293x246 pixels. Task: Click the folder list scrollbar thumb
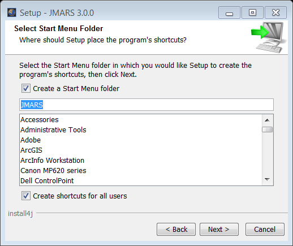pos(267,130)
